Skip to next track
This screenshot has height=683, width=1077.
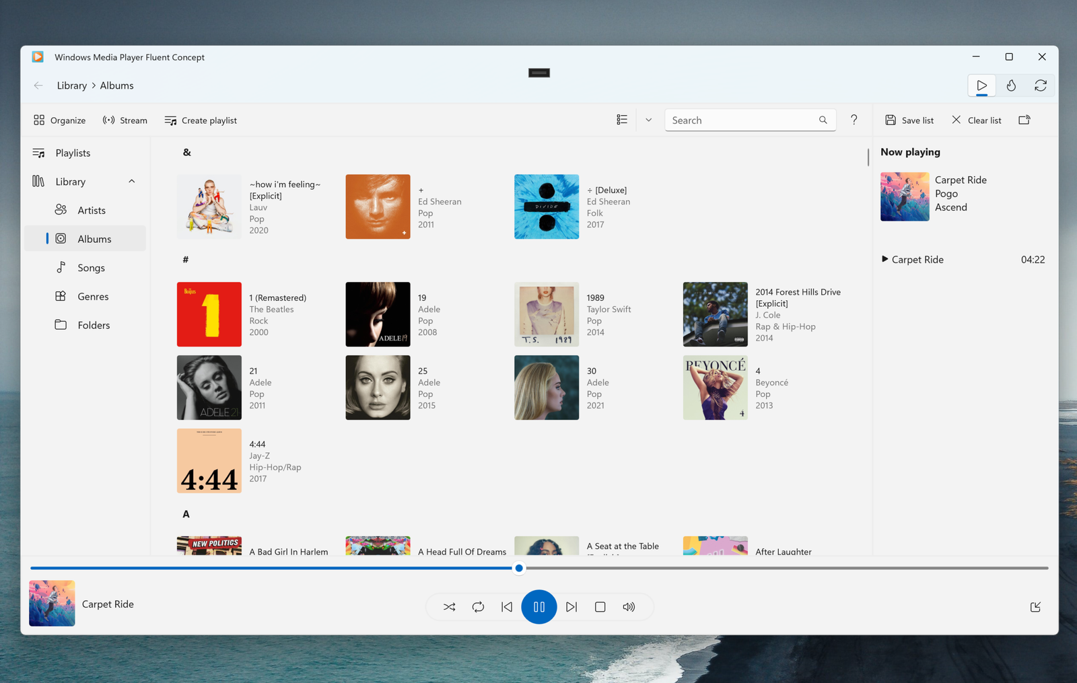(x=571, y=607)
